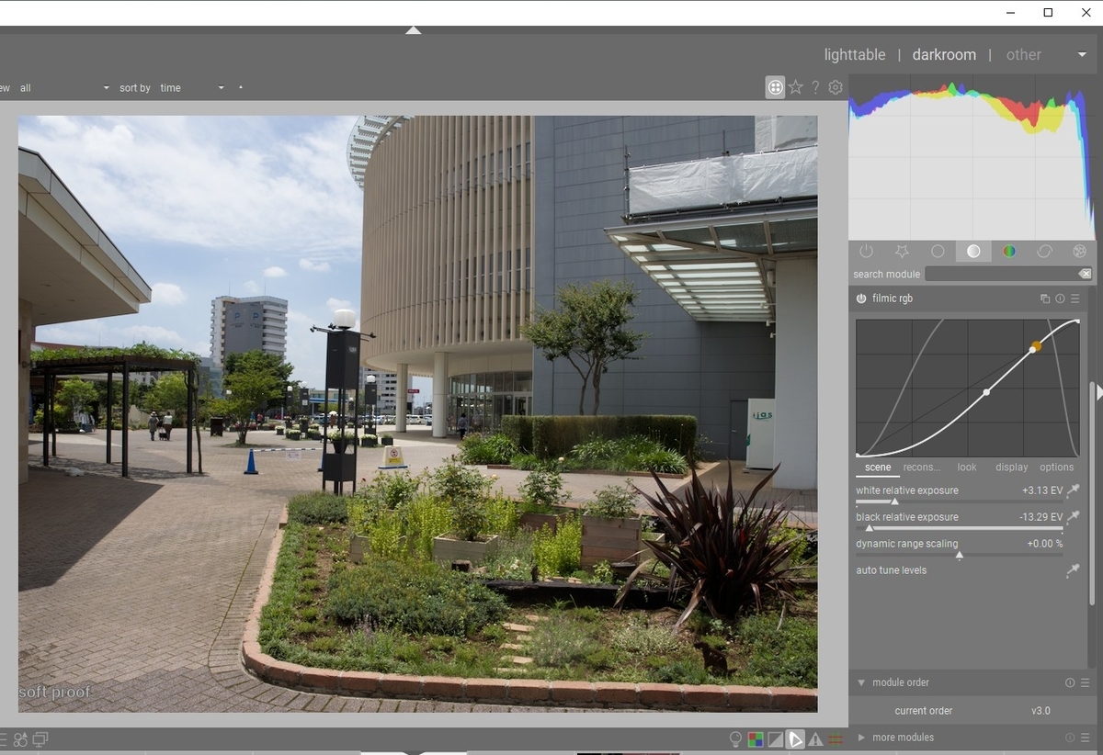The image size is (1103, 755).
Task: Click the middle grey node on filmic curve
Action: (x=986, y=392)
